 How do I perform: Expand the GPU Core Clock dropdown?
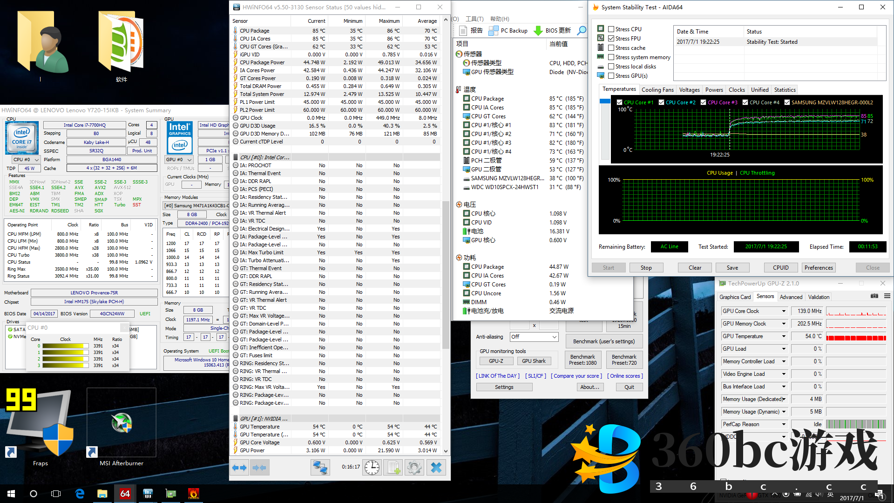[x=784, y=311]
